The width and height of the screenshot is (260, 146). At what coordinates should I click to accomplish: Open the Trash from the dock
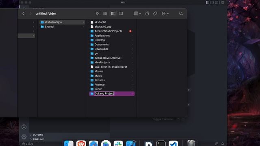click(x=191, y=143)
